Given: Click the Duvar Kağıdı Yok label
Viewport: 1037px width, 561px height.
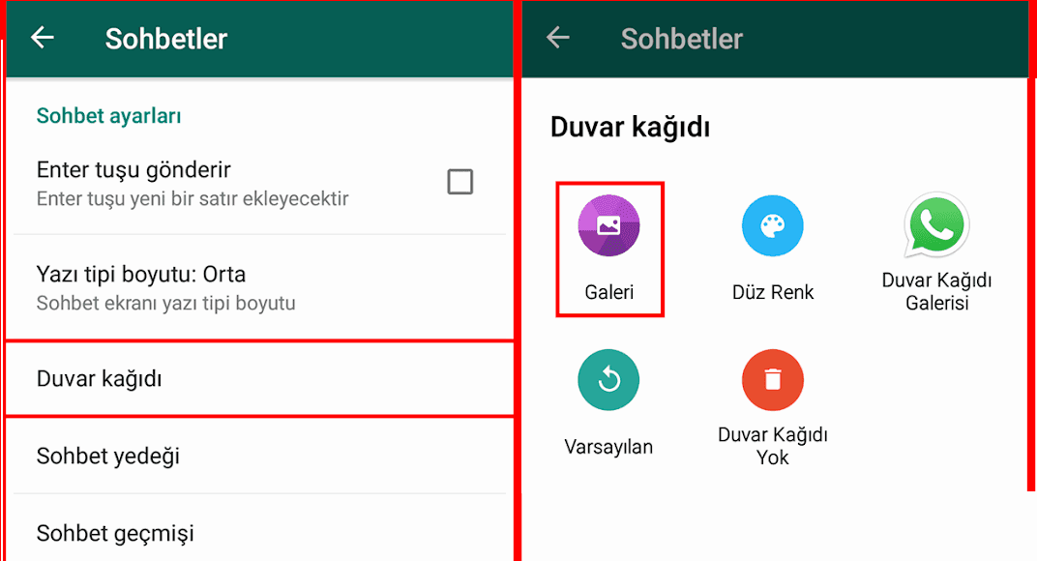Looking at the screenshot, I should click(x=773, y=446).
